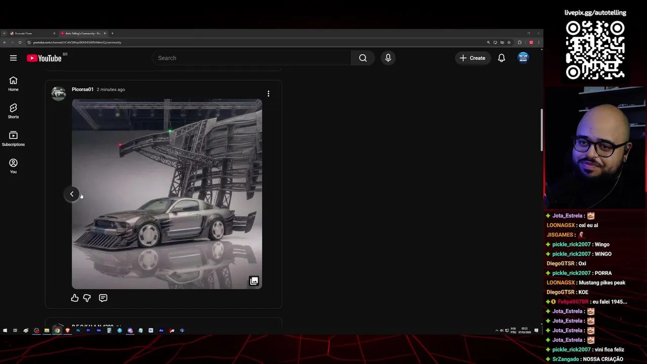The height and width of the screenshot is (364, 647).
Task: Go to the YouTube logo home link
Action: pos(44,58)
